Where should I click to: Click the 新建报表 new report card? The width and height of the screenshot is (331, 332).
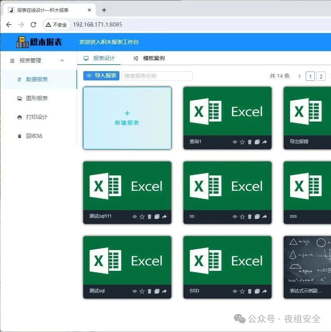pos(127,118)
